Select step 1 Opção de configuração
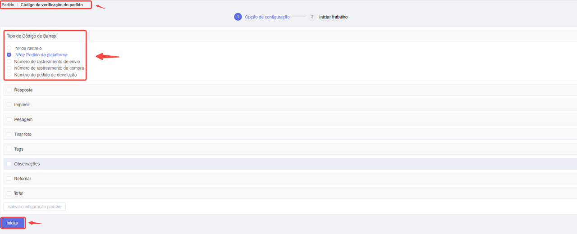The image size is (577, 234). [262, 17]
